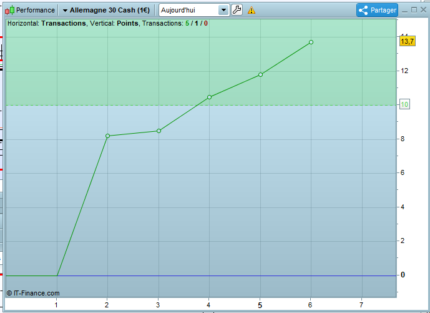Viewport: 430px width, 313px height.
Task: Click the dashed green 10-point threshold line
Action: (201, 105)
